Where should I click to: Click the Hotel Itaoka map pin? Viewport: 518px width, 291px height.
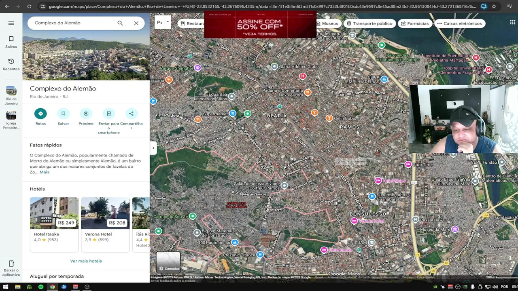[x=324, y=250]
